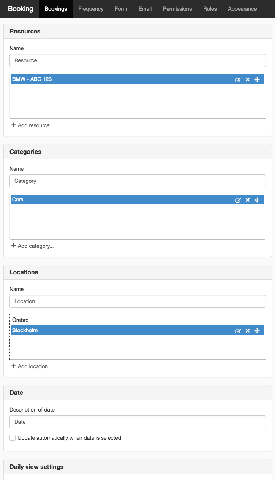
Task: Switch to the Frequency tab
Action: 91,9
